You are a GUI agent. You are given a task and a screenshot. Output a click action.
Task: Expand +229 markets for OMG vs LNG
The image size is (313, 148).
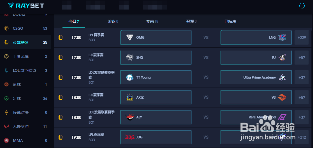click(x=302, y=38)
